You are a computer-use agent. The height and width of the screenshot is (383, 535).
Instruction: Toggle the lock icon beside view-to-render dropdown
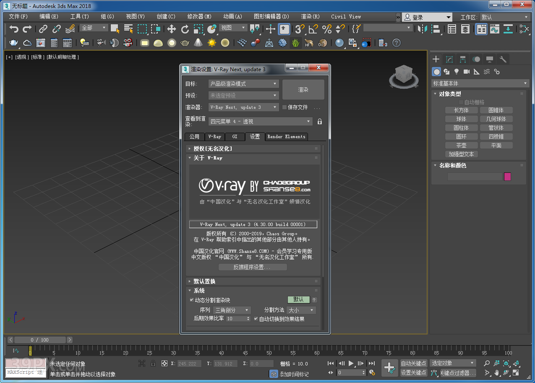point(320,121)
